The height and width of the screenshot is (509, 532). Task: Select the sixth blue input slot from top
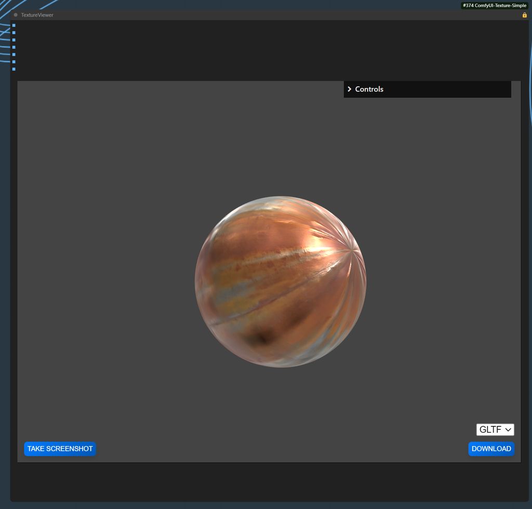[14, 62]
